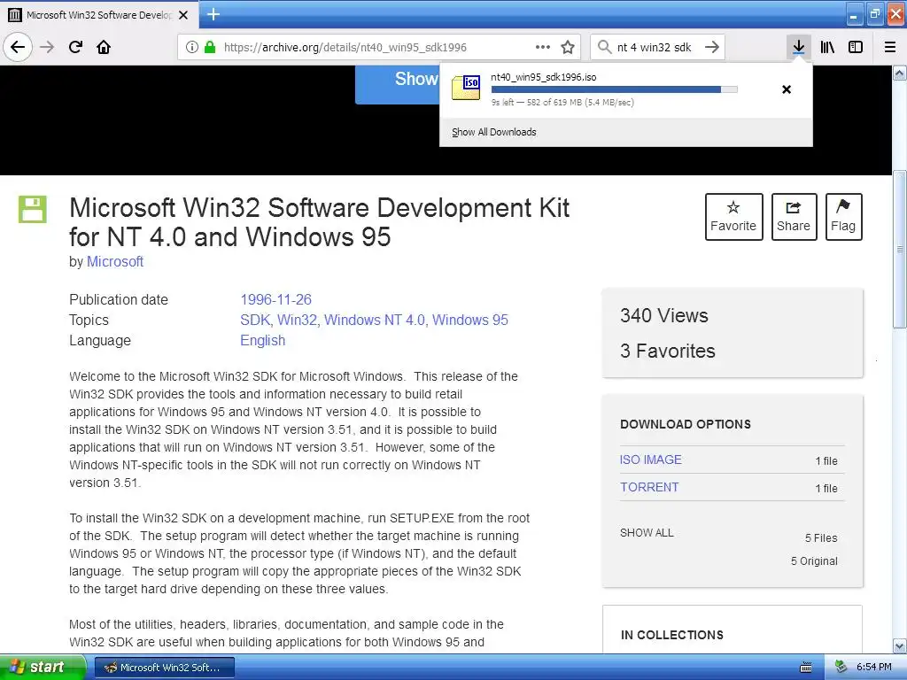Viewport: 907px width, 680px height.
Task: Click the 3 Favorites text
Action: [x=668, y=351]
